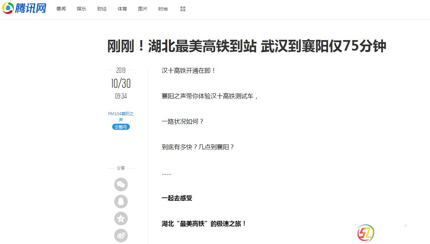Share to Weibo using the eye icon
This screenshot has height=244, width=430.
coord(121,236)
